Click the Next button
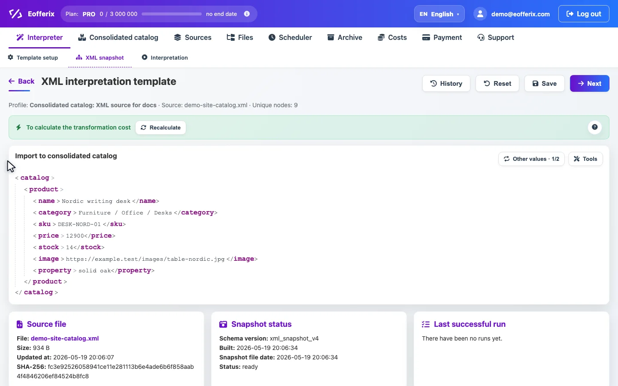The width and height of the screenshot is (618, 386). point(590,84)
